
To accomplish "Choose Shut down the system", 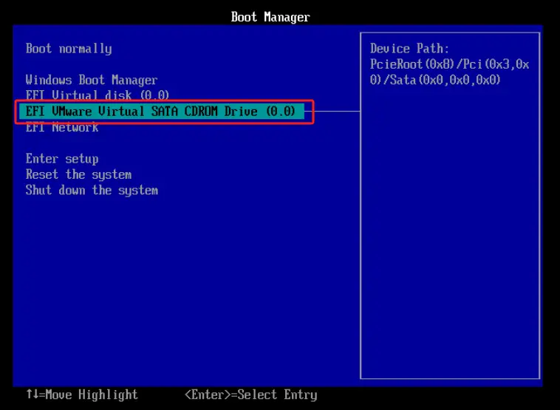I will 92,191.
